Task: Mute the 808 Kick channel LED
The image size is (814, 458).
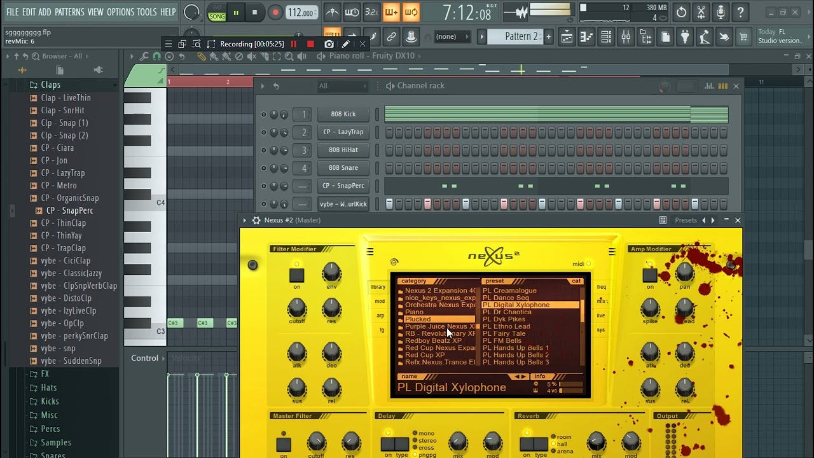Action: (x=263, y=114)
